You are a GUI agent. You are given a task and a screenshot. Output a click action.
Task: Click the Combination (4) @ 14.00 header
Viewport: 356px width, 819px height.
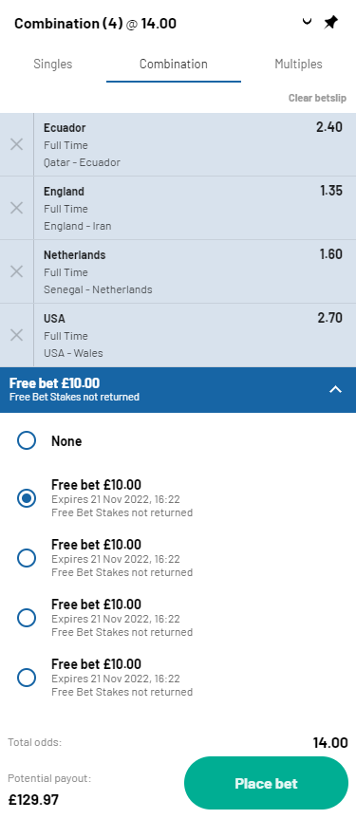click(95, 24)
